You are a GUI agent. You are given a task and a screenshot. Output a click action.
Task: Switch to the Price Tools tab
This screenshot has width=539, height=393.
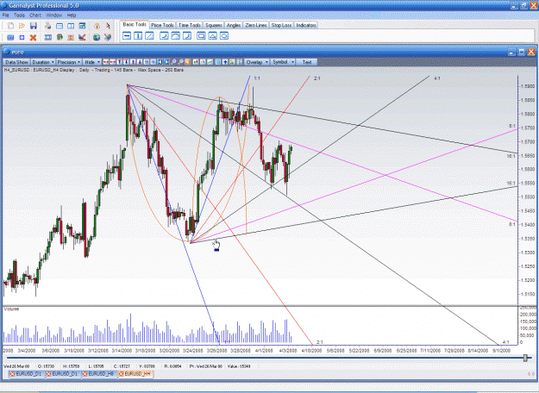point(162,25)
